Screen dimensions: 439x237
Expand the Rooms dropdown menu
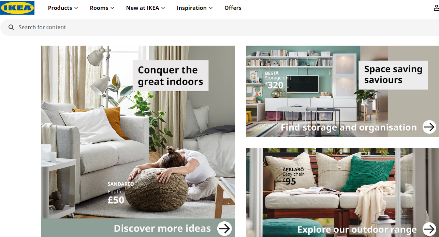(x=102, y=8)
